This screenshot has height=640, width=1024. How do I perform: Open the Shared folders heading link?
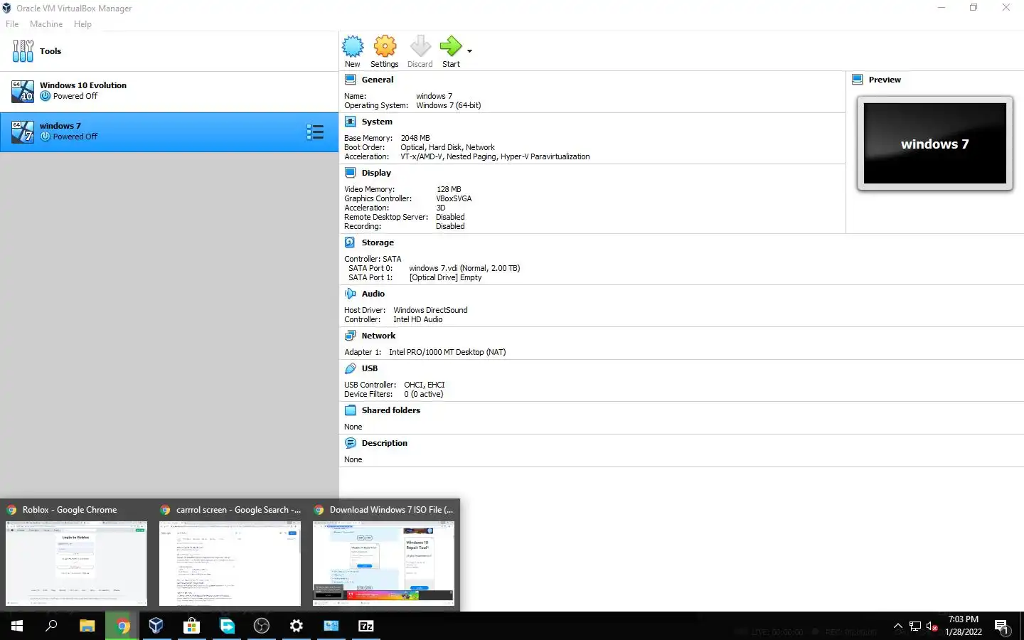pos(391,410)
